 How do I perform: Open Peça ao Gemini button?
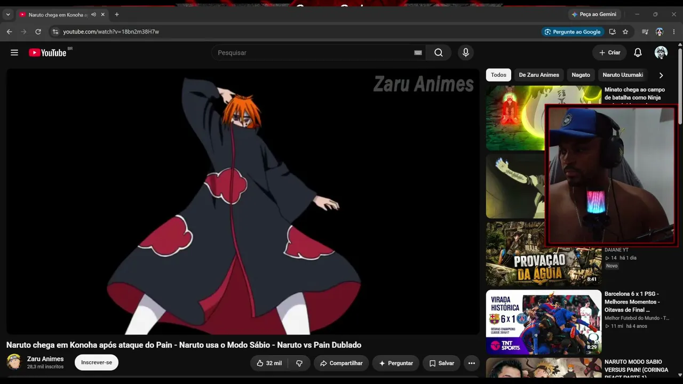594,14
